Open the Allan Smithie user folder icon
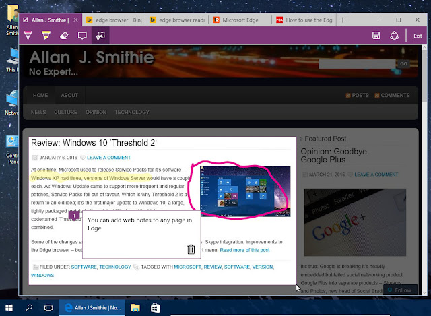The width and height of the screenshot is (431, 316). (x=12, y=20)
